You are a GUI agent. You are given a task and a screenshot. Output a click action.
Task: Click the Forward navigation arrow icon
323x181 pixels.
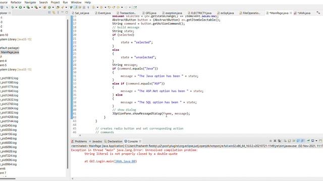pos(126,7)
